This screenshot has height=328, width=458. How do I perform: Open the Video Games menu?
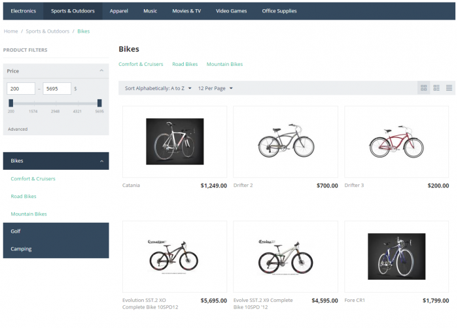click(x=232, y=11)
